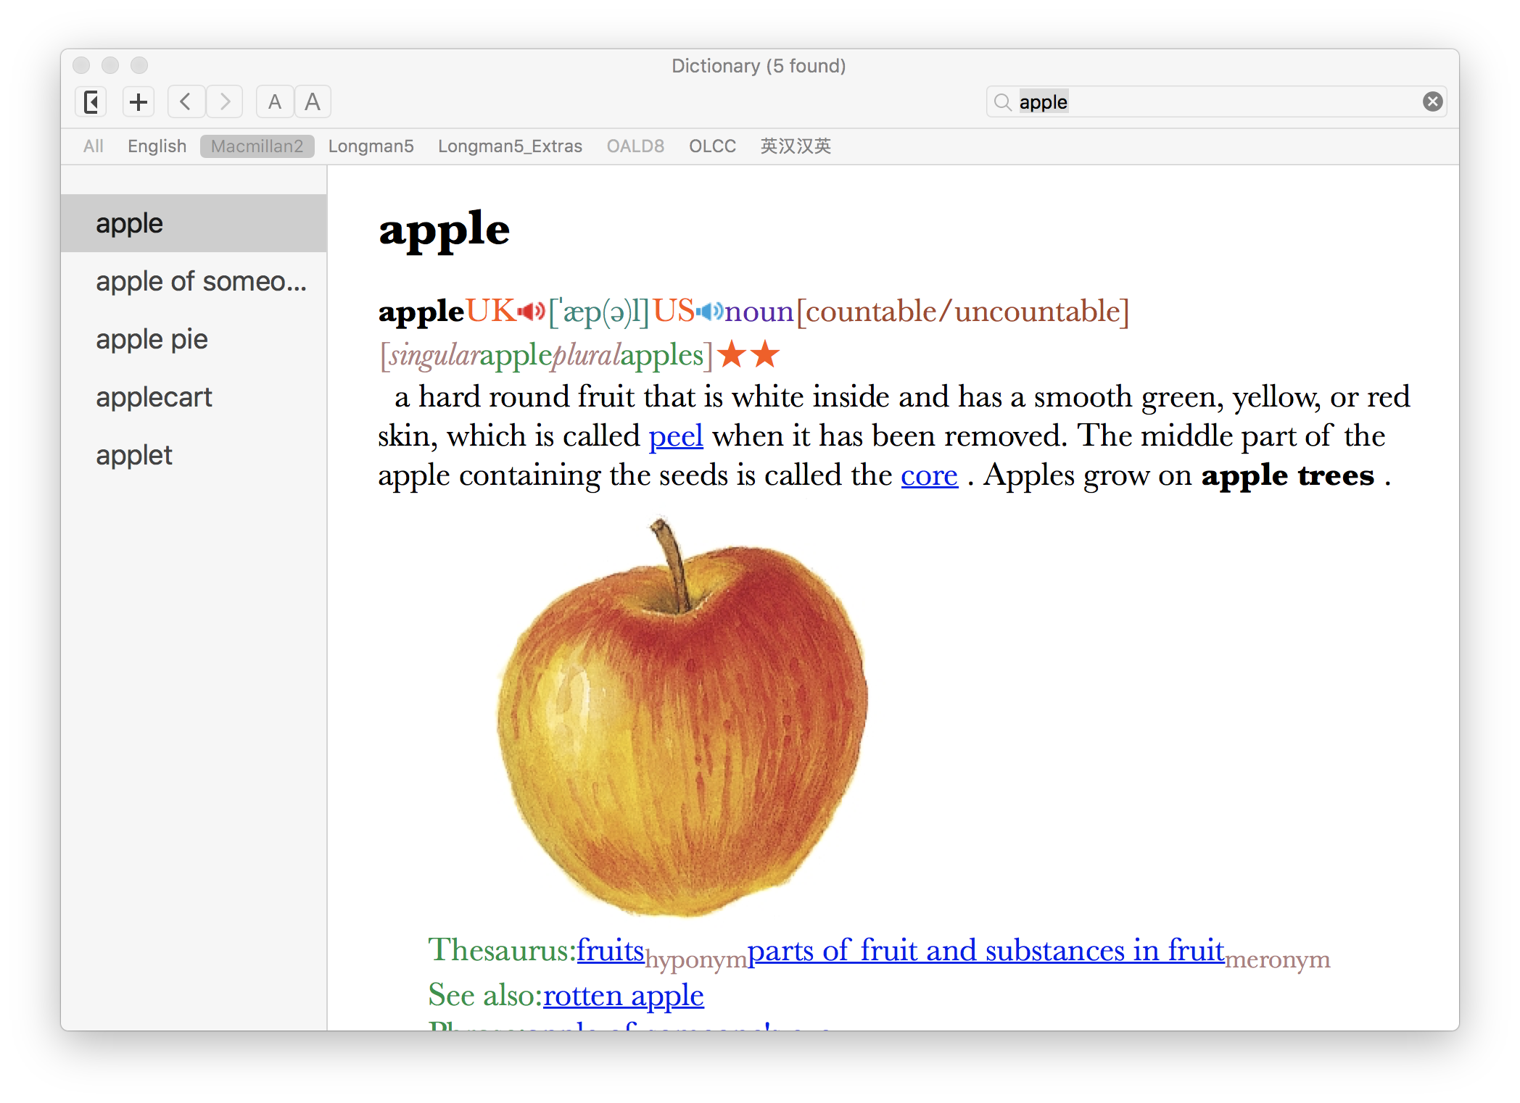
Task: Switch to the Longman5_Extras tab
Action: pyautogui.click(x=510, y=146)
